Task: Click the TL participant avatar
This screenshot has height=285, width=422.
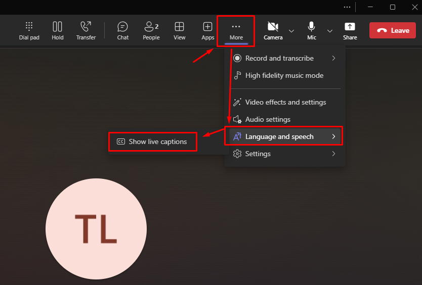Action: click(x=96, y=229)
